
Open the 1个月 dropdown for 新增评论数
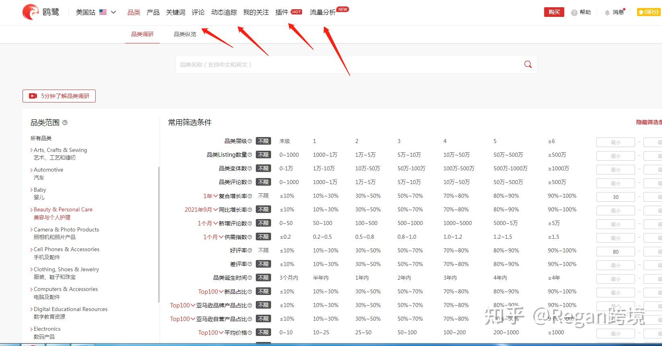point(208,223)
